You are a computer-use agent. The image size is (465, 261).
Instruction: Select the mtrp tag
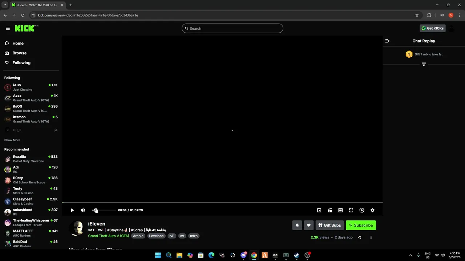194,236
